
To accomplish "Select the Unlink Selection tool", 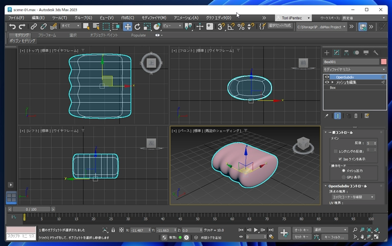I will click(44, 26).
